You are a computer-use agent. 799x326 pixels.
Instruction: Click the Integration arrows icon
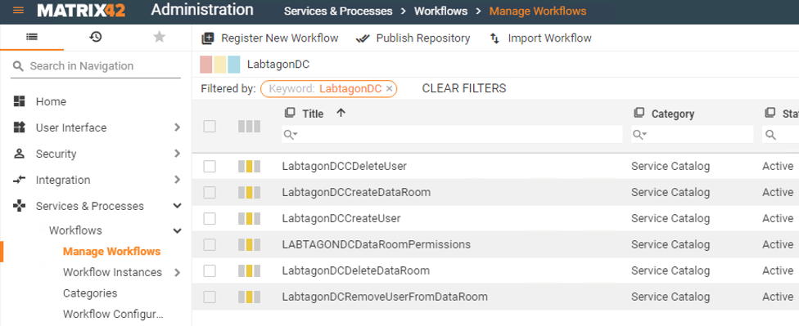coord(20,180)
